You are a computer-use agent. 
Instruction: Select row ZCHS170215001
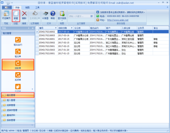click(x=102, y=46)
